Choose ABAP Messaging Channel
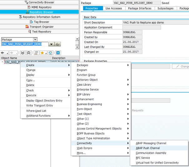Screen dimensions: 189x167 tap(159, 143)
